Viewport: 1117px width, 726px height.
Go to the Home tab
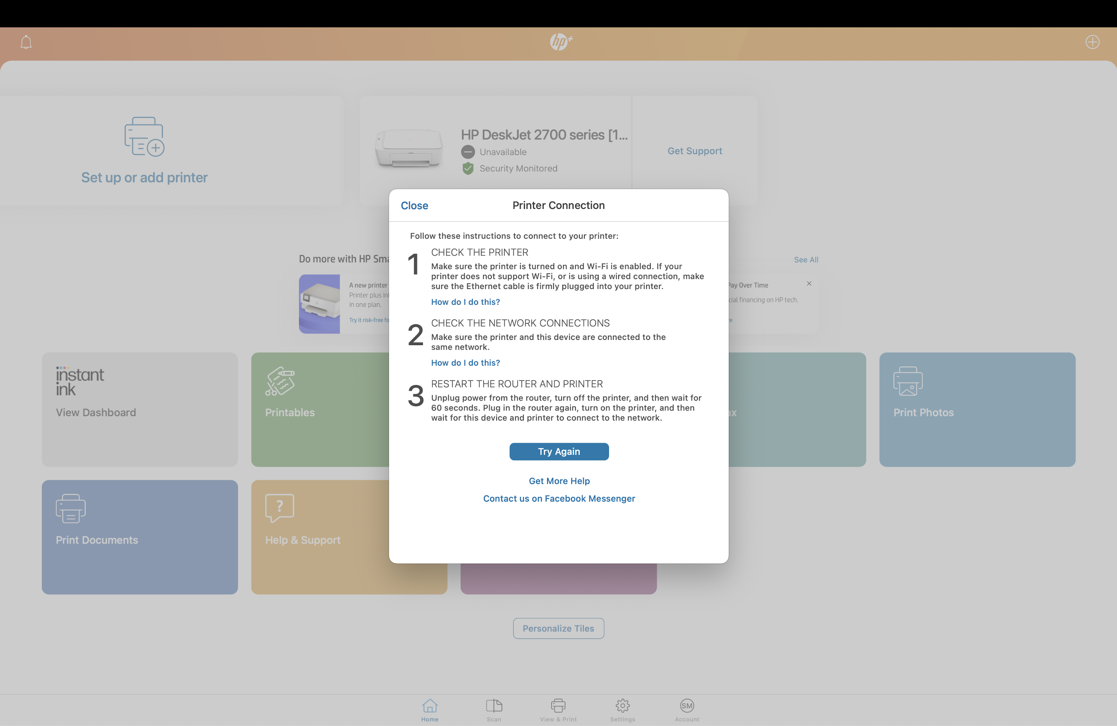coord(429,710)
